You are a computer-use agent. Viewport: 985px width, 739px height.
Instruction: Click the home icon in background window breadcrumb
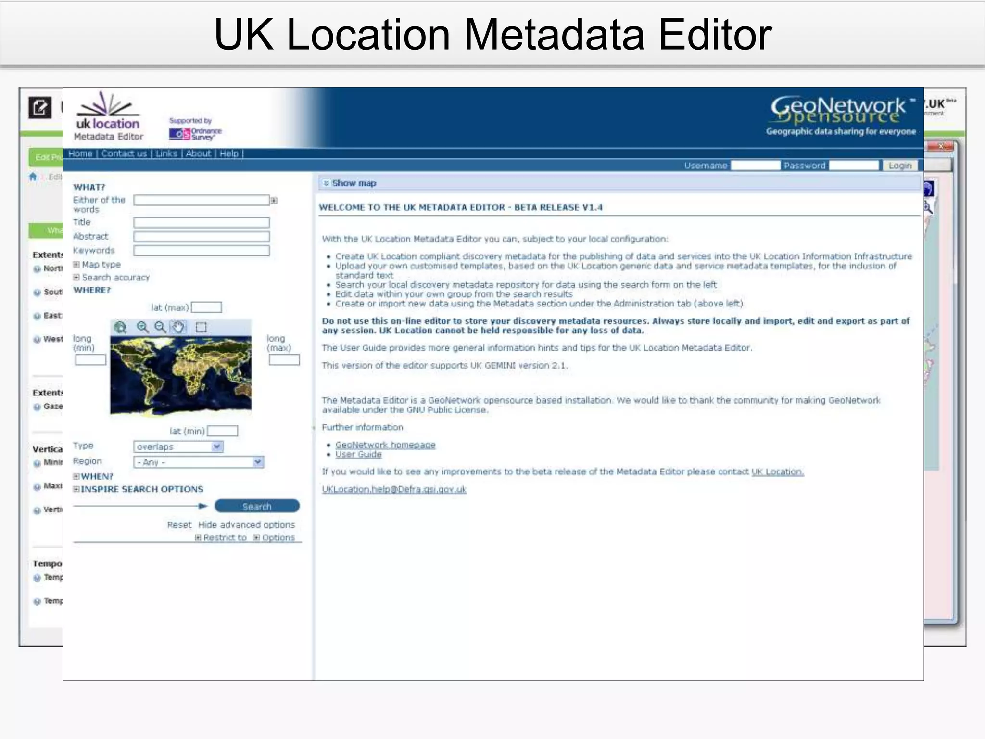[33, 177]
